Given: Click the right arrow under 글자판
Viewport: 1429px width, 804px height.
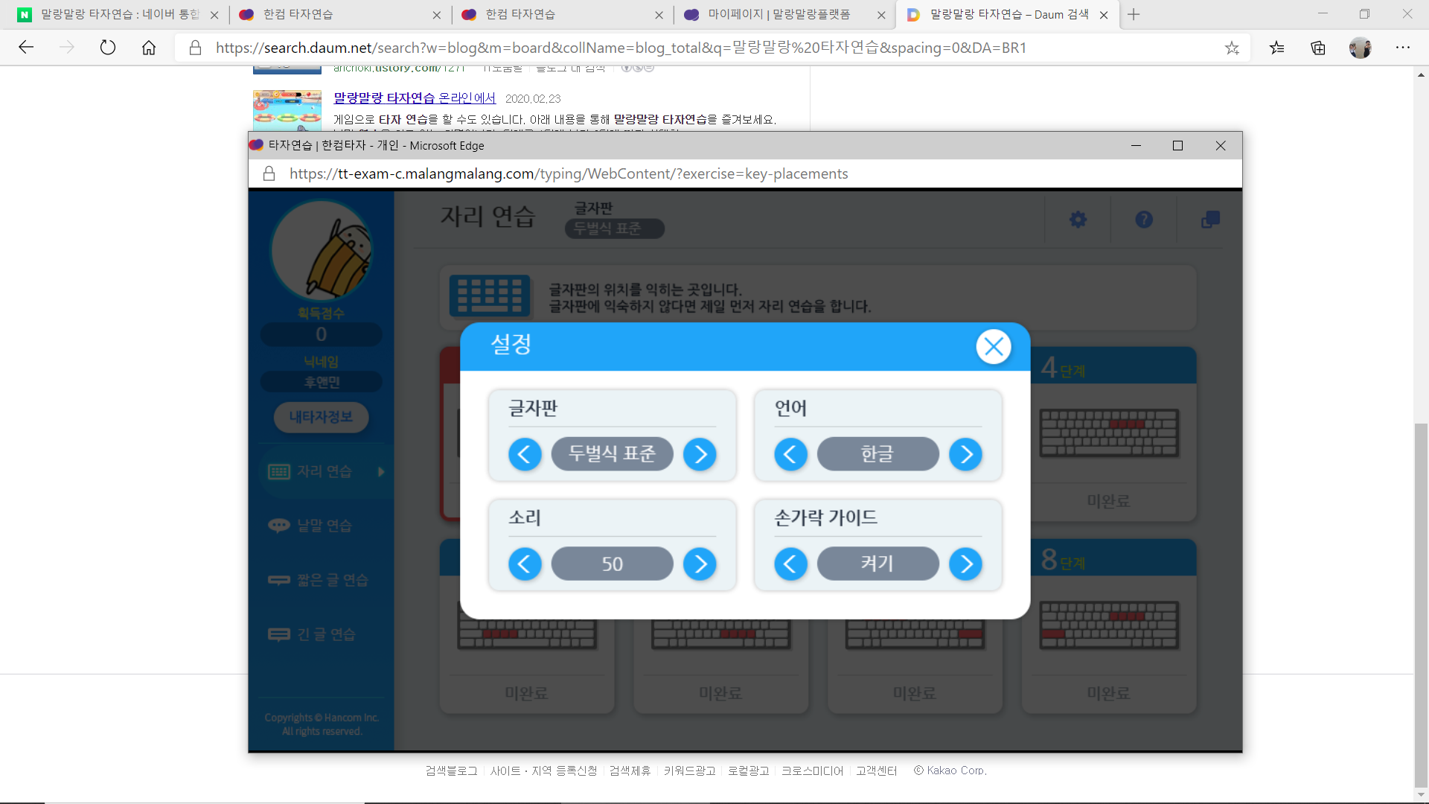Looking at the screenshot, I should tap(700, 454).
